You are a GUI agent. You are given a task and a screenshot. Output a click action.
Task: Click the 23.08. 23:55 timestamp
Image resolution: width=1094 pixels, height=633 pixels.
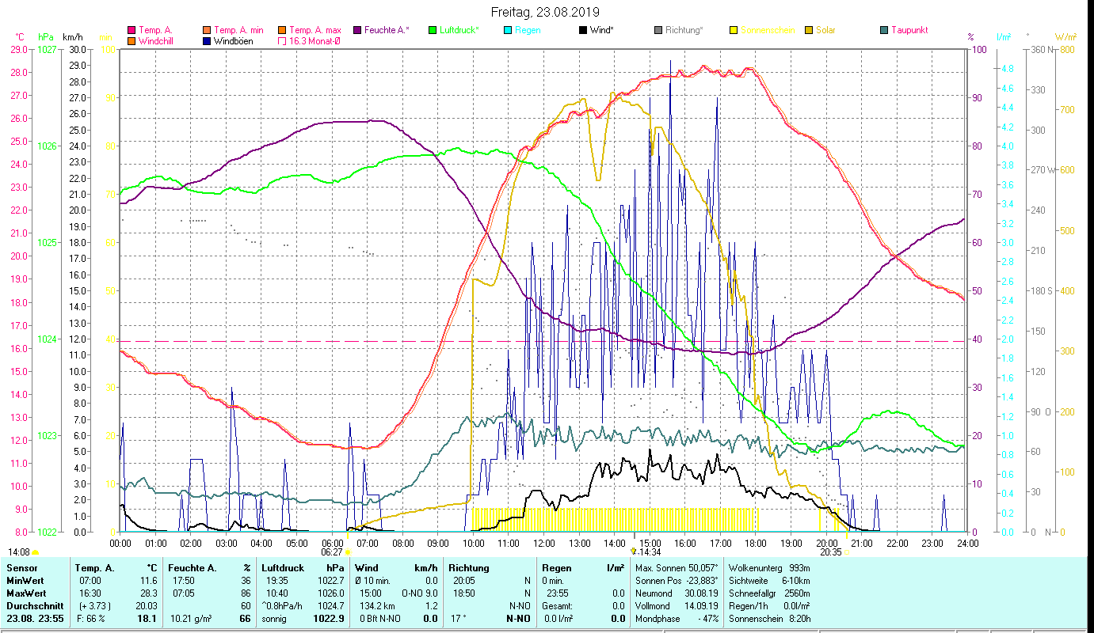click(36, 618)
